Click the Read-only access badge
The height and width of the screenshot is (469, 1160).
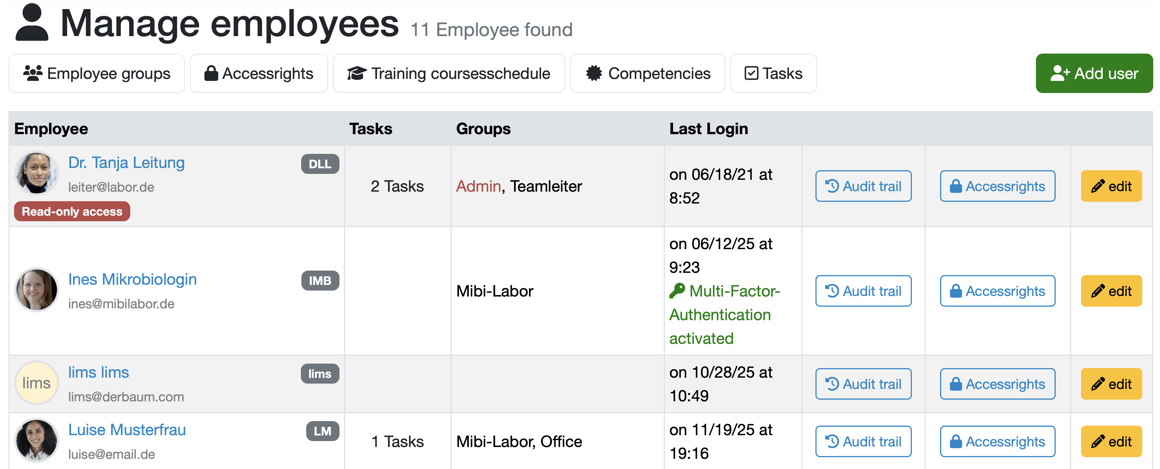pyautogui.click(x=72, y=212)
